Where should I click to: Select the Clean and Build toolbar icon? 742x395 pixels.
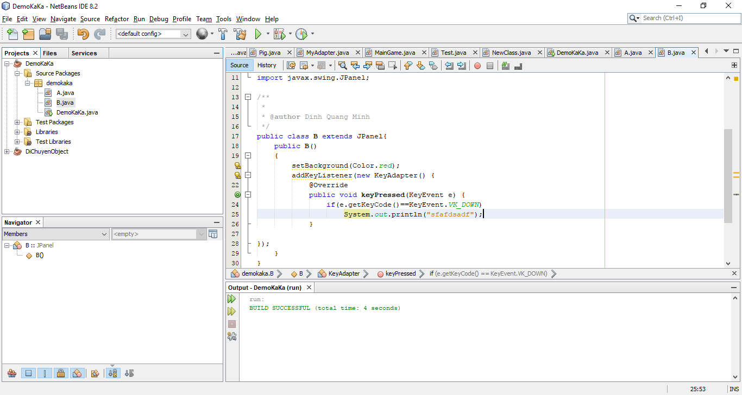[x=241, y=34]
